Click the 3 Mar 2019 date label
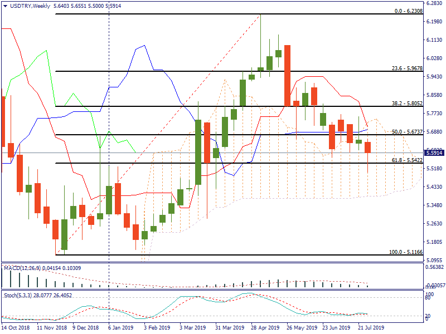This screenshot has height=334, width=446. 192,328
